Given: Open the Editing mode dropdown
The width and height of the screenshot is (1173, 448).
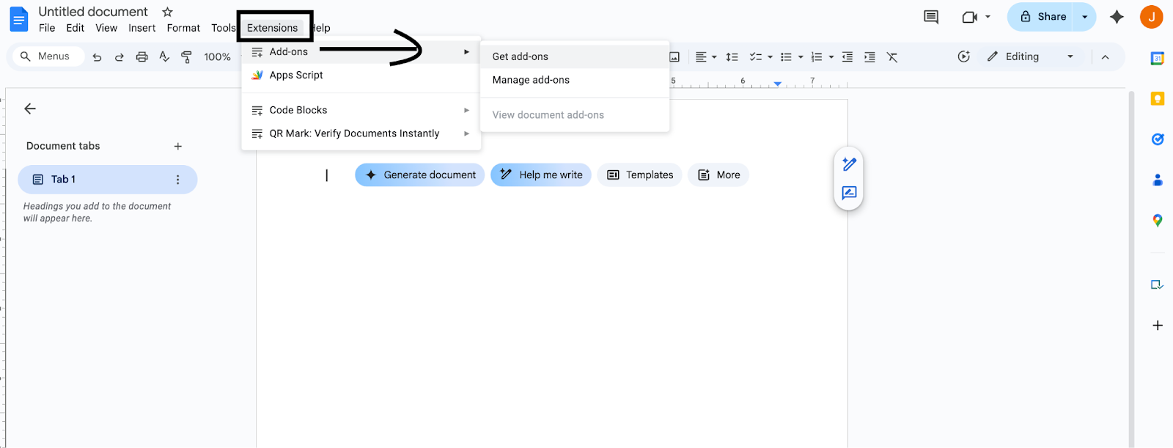Looking at the screenshot, I should (1030, 56).
